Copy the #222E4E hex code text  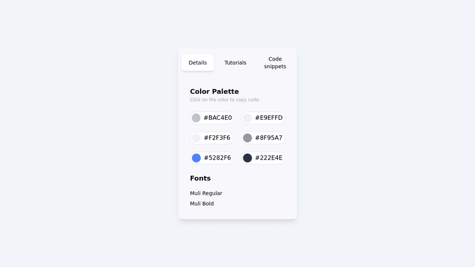(269, 158)
